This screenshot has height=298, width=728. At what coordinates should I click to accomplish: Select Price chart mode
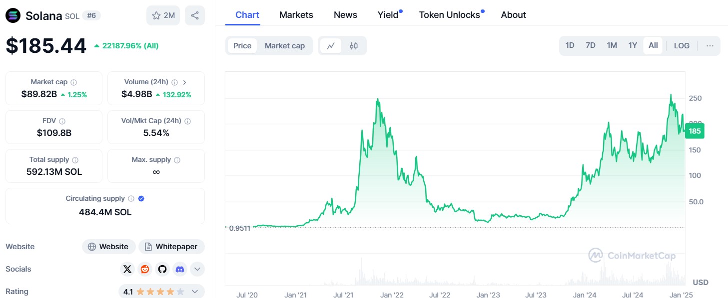[x=242, y=46]
